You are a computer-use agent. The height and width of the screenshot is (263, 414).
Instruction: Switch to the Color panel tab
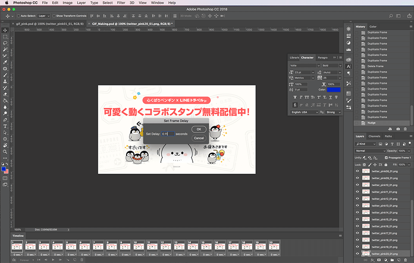coord(373,26)
